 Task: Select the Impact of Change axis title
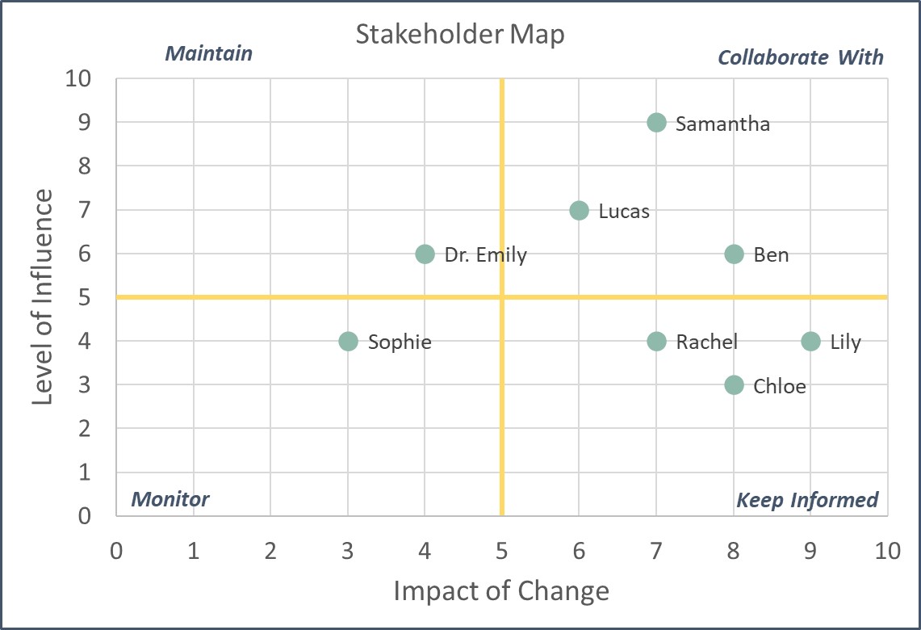pyautogui.click(x=501, y=591)
